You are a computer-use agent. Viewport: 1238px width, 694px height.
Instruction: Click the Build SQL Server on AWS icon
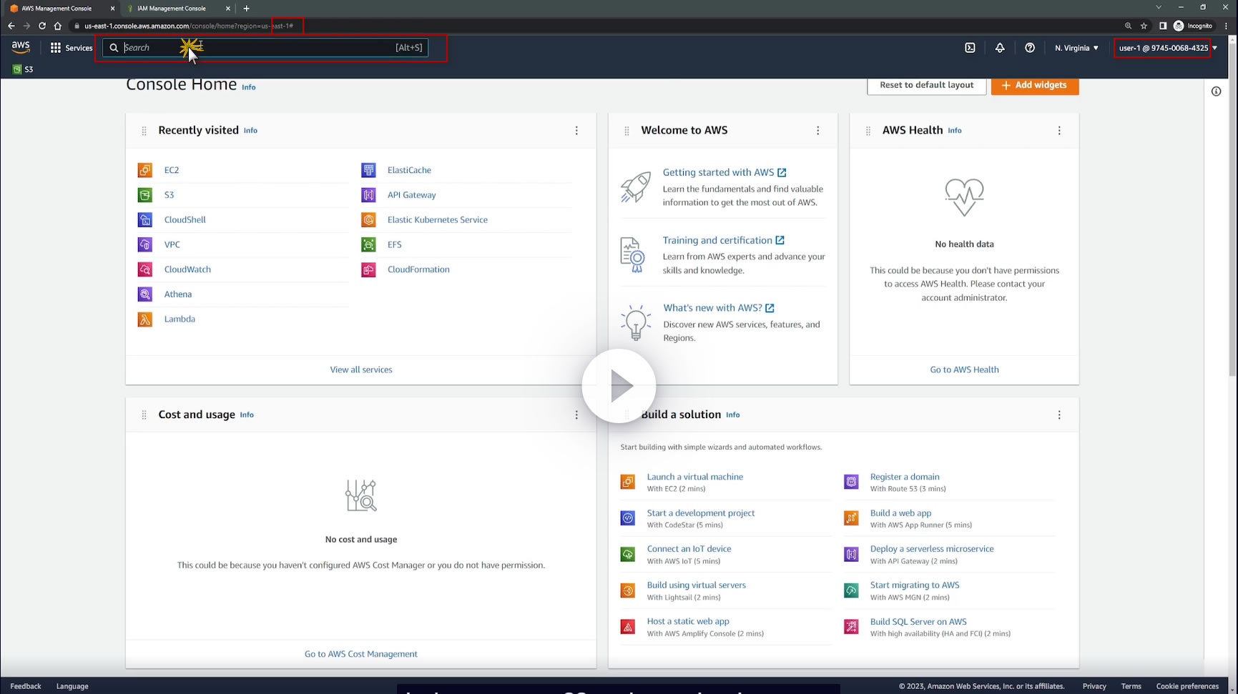pos(851,627)
